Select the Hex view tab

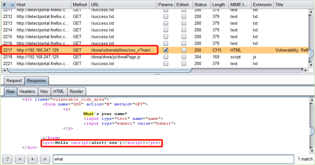[x=44, y=91]
